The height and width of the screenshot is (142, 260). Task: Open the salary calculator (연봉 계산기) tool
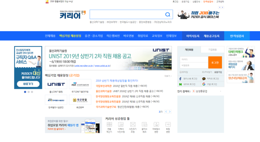109,128
